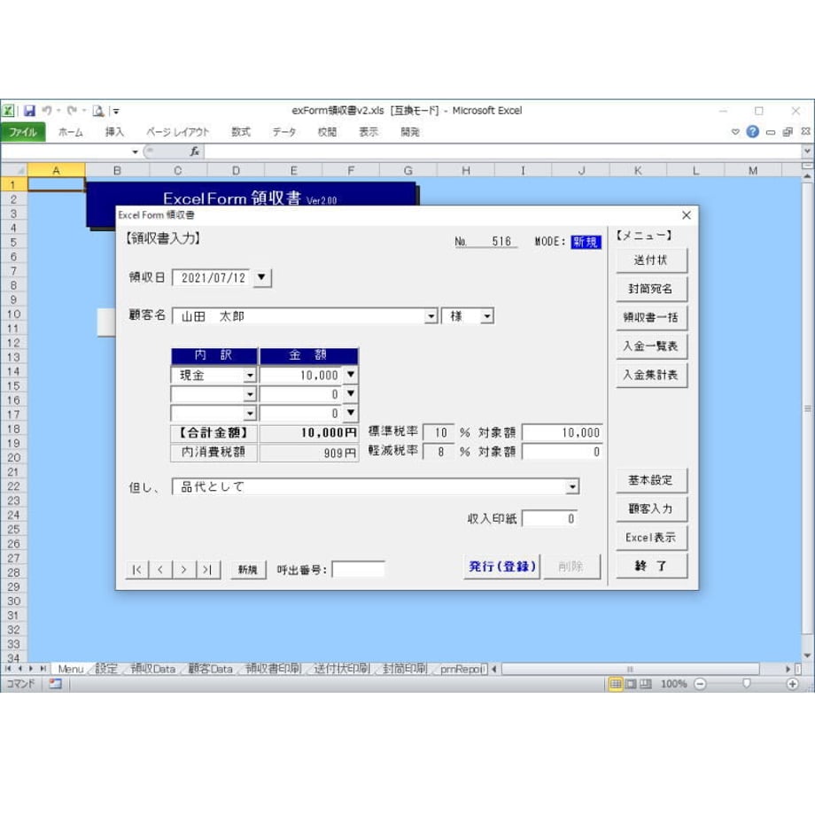Open the 開発 ribbon tab
The width and height of the screenshot is (815, 815).
click(410, 132)
